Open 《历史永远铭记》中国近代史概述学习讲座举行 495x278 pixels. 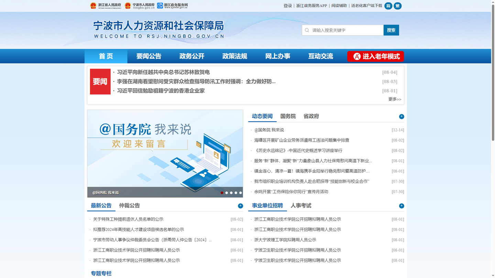pyautogui.click(x=298, y=151)
